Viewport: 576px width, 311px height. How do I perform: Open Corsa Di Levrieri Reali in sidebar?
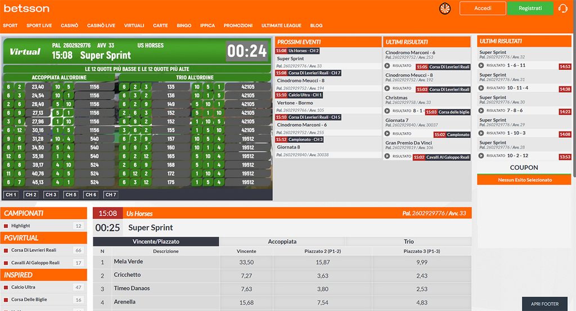44,250
